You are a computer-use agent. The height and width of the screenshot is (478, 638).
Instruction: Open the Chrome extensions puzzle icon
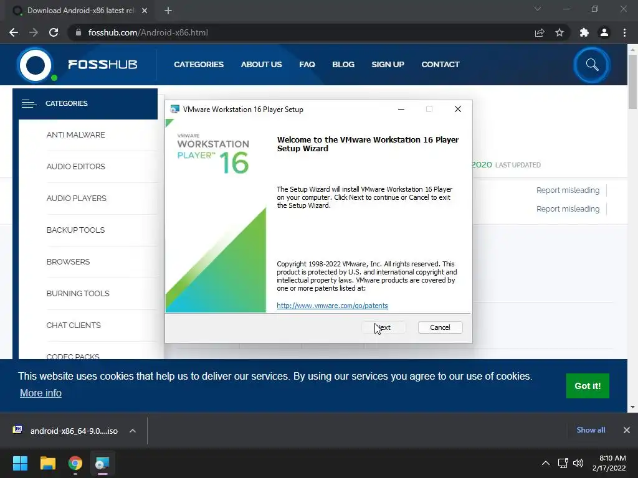coord(584,32)
